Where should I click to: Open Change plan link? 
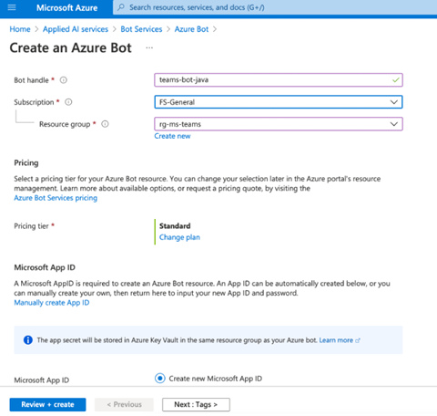(179, 237)
